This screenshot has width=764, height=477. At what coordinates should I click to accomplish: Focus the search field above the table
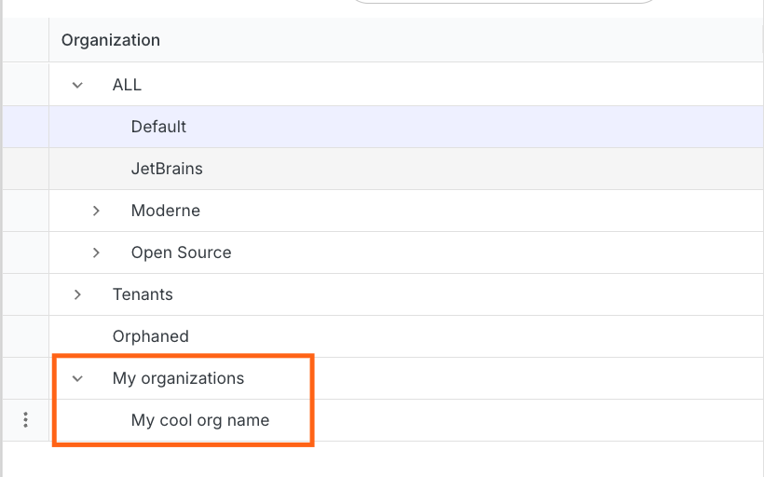503,4
